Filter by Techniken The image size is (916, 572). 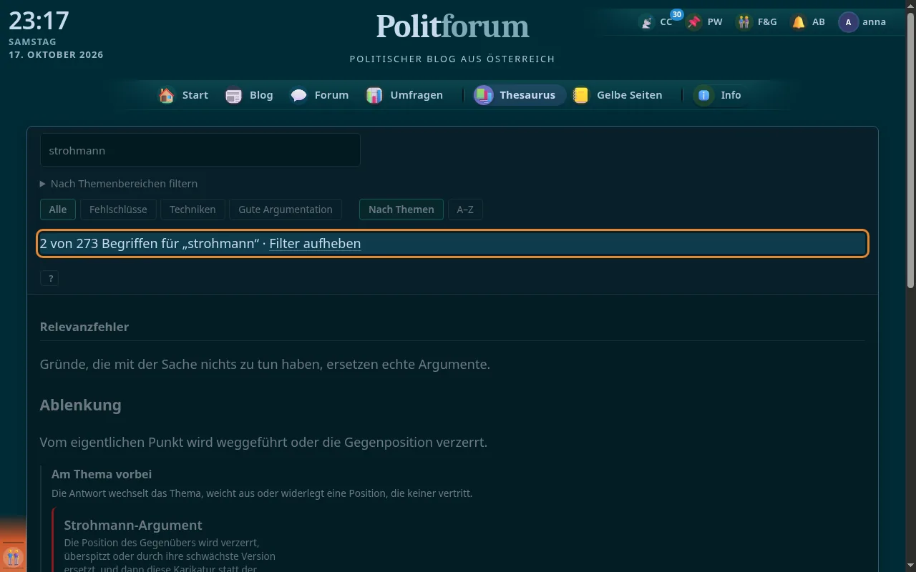[193, 209]
